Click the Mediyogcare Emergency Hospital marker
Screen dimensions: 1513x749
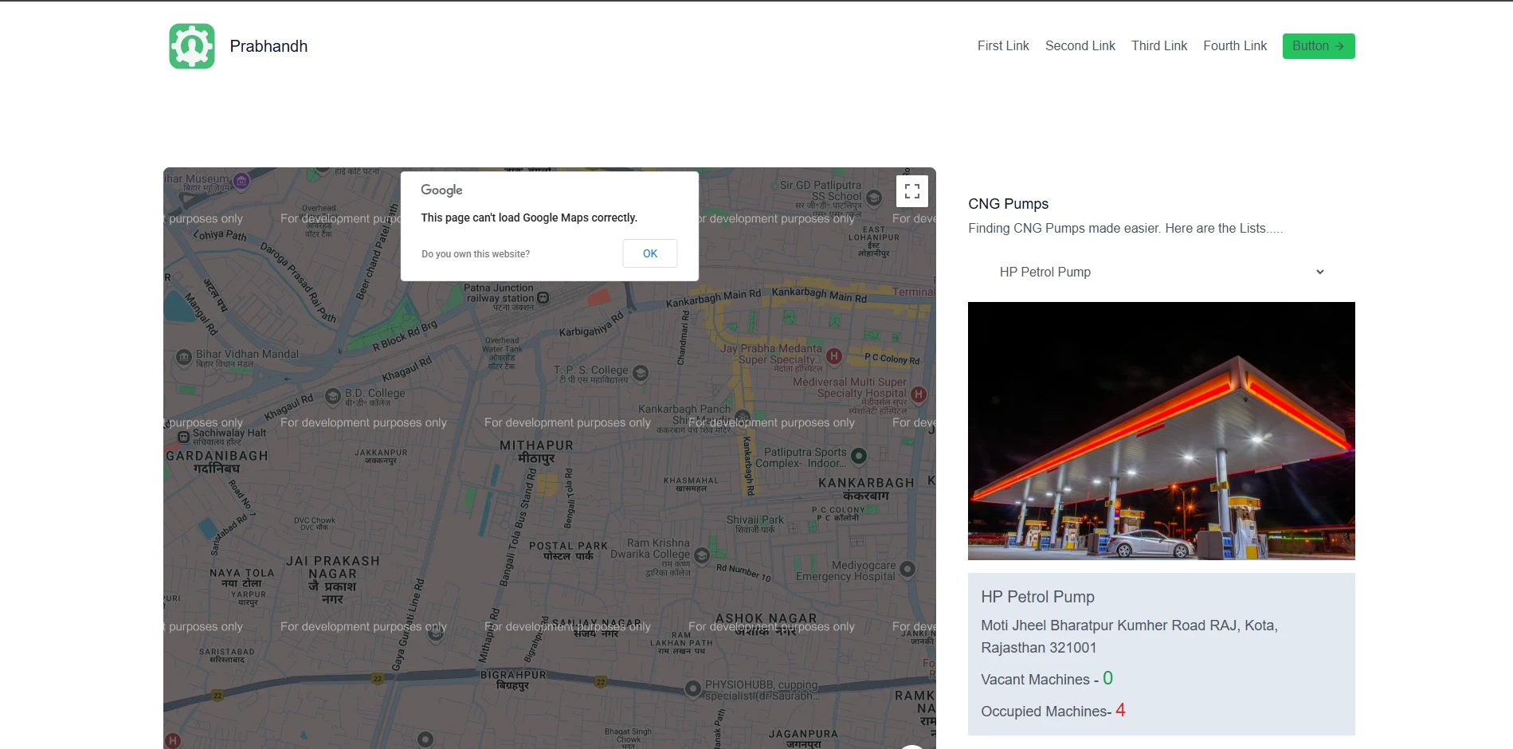[x=907, y=569]
